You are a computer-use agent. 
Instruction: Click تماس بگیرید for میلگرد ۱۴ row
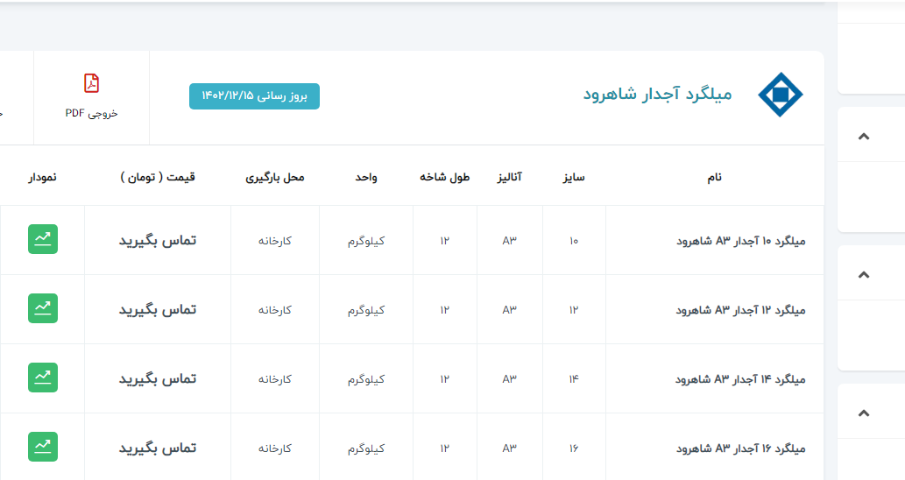coord(158,378)
